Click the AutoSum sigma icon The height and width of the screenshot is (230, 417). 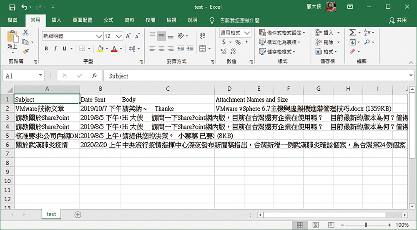click(x=352, y=33)
